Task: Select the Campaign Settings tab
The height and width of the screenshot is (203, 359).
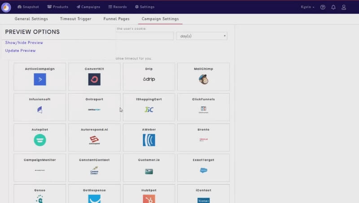Action: (x=160, y=19)
